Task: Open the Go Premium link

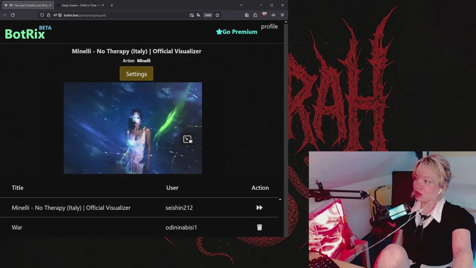Action: [x=237, y=32]
